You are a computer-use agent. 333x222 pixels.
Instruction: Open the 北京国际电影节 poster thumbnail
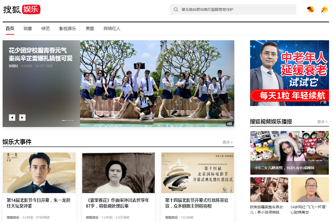coord(198,173)
